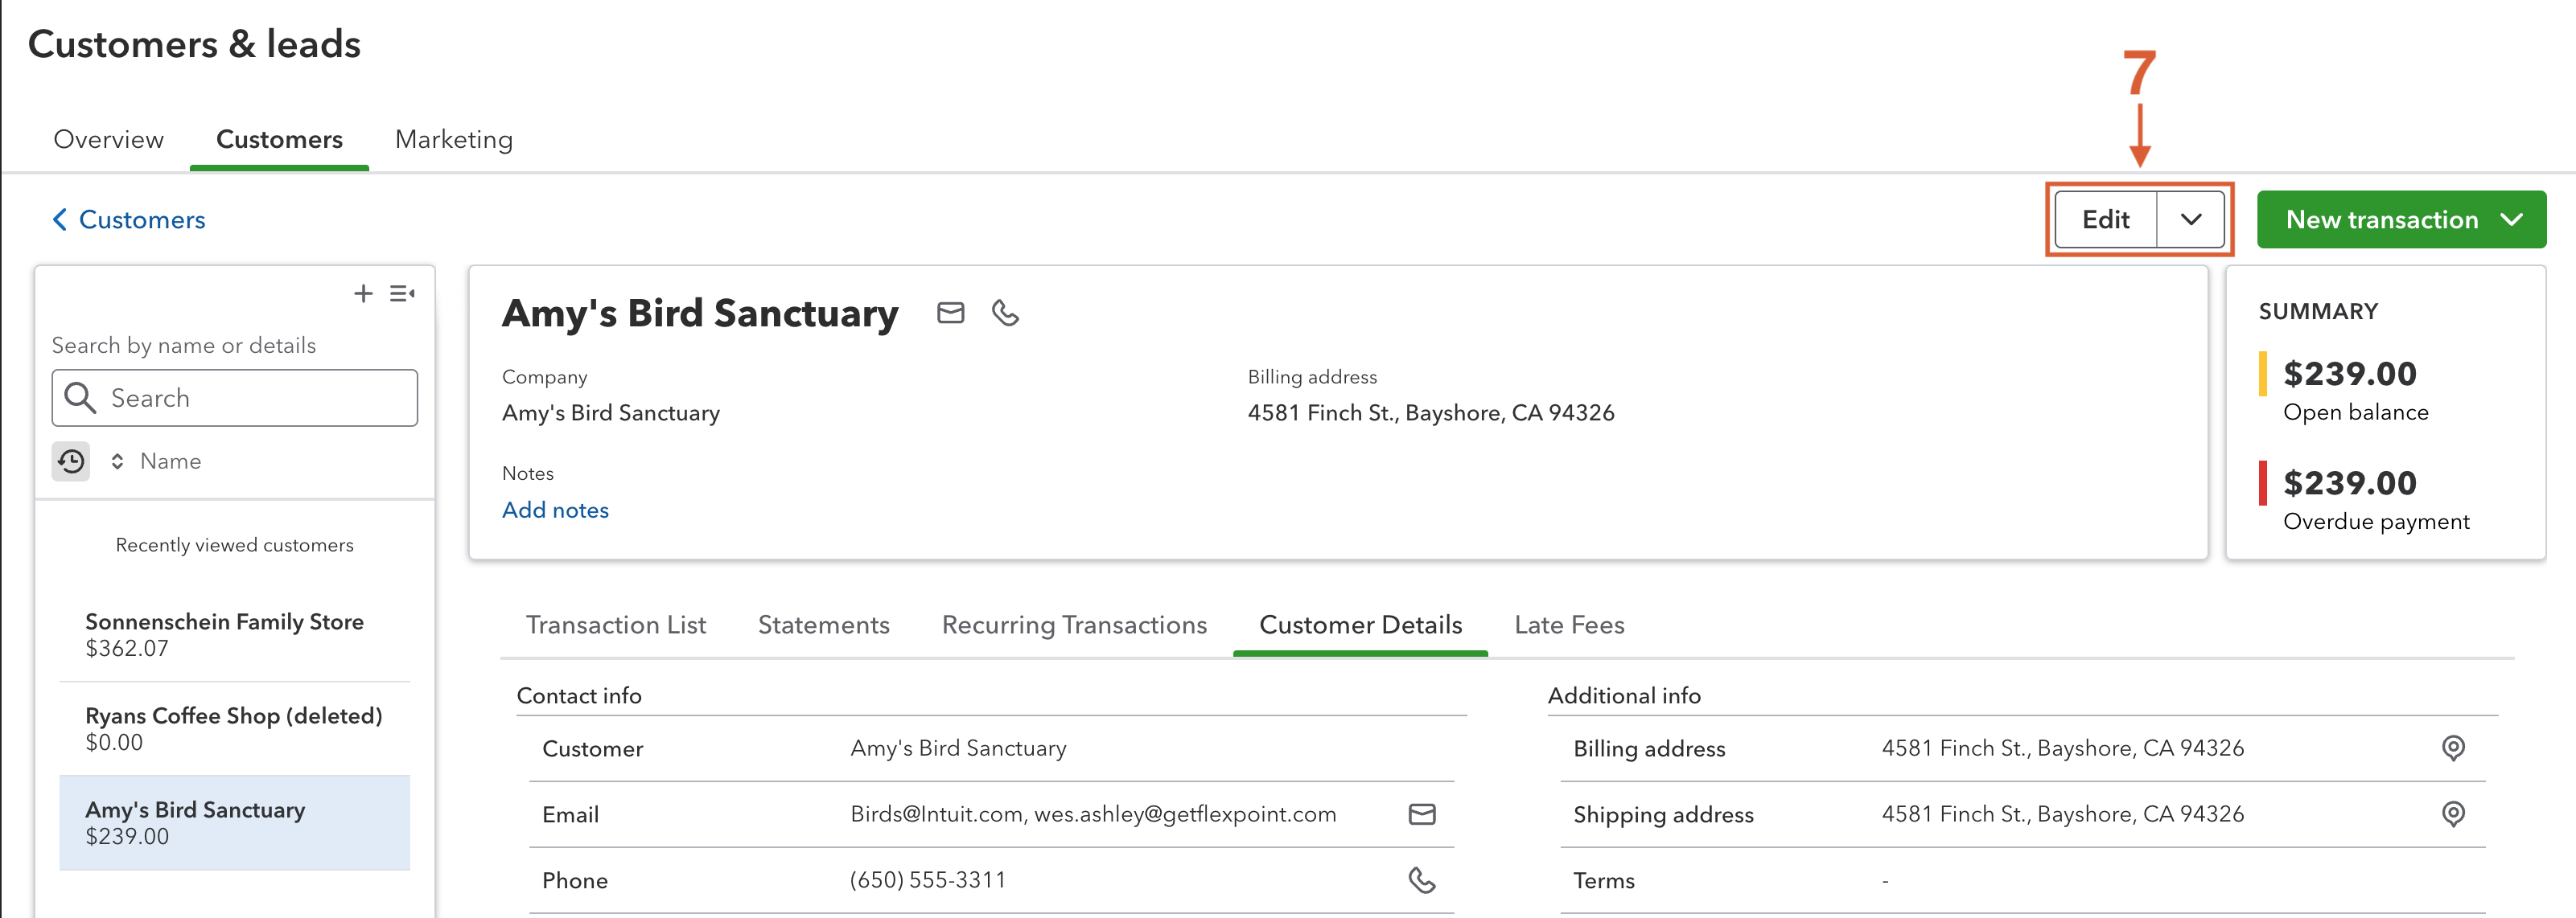Switch to the Late Fees tab
Viewport: 2576px width, 918px height.
pos(1569,625)
